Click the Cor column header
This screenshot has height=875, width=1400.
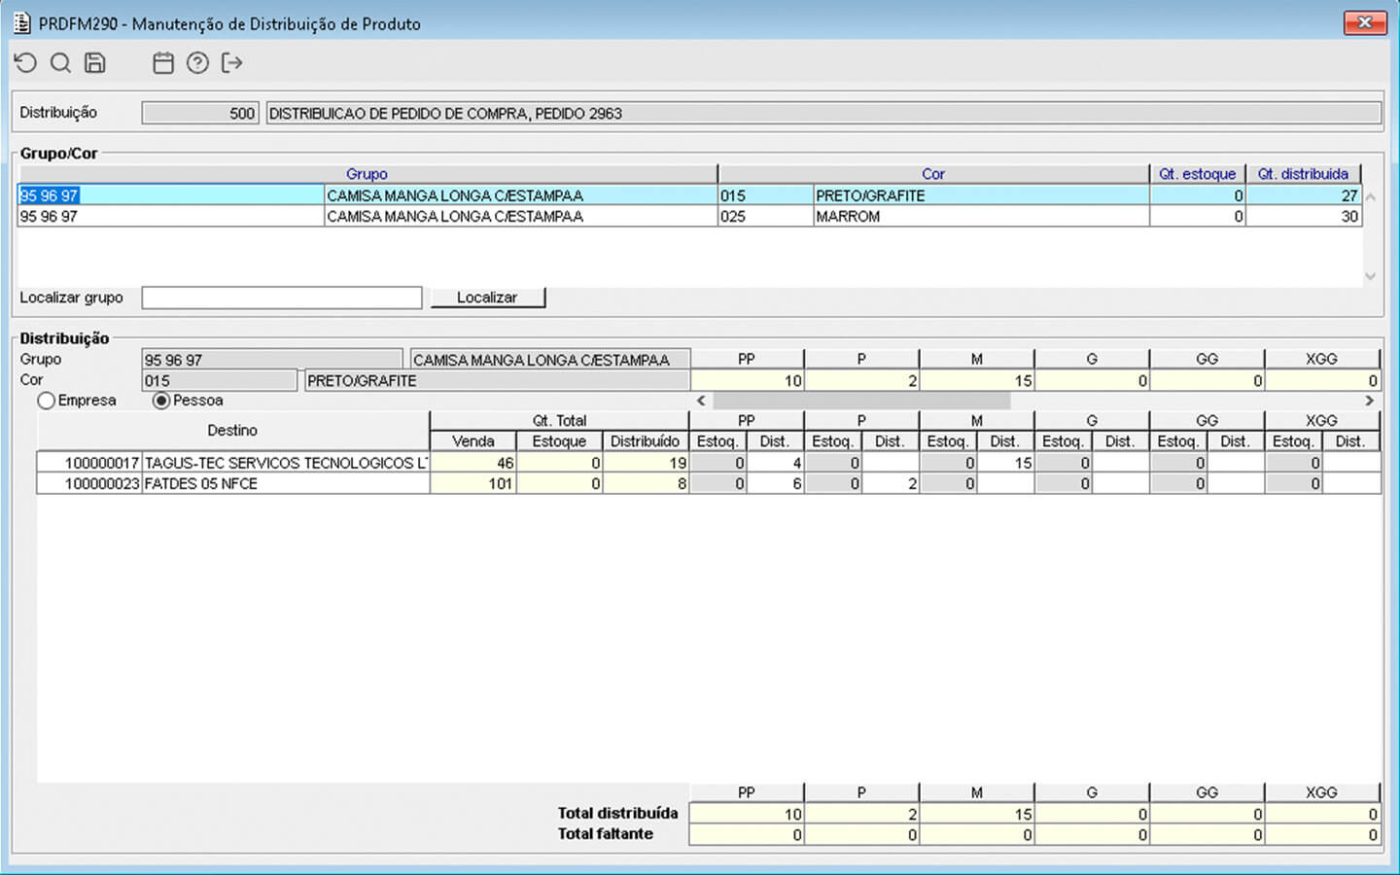coord(932,174)
